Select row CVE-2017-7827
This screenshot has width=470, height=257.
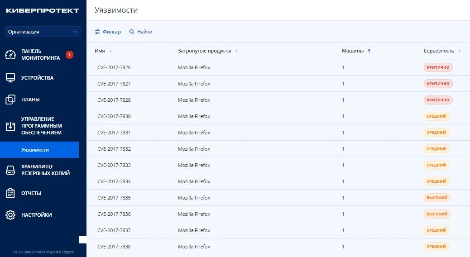(x=278, y=84)
